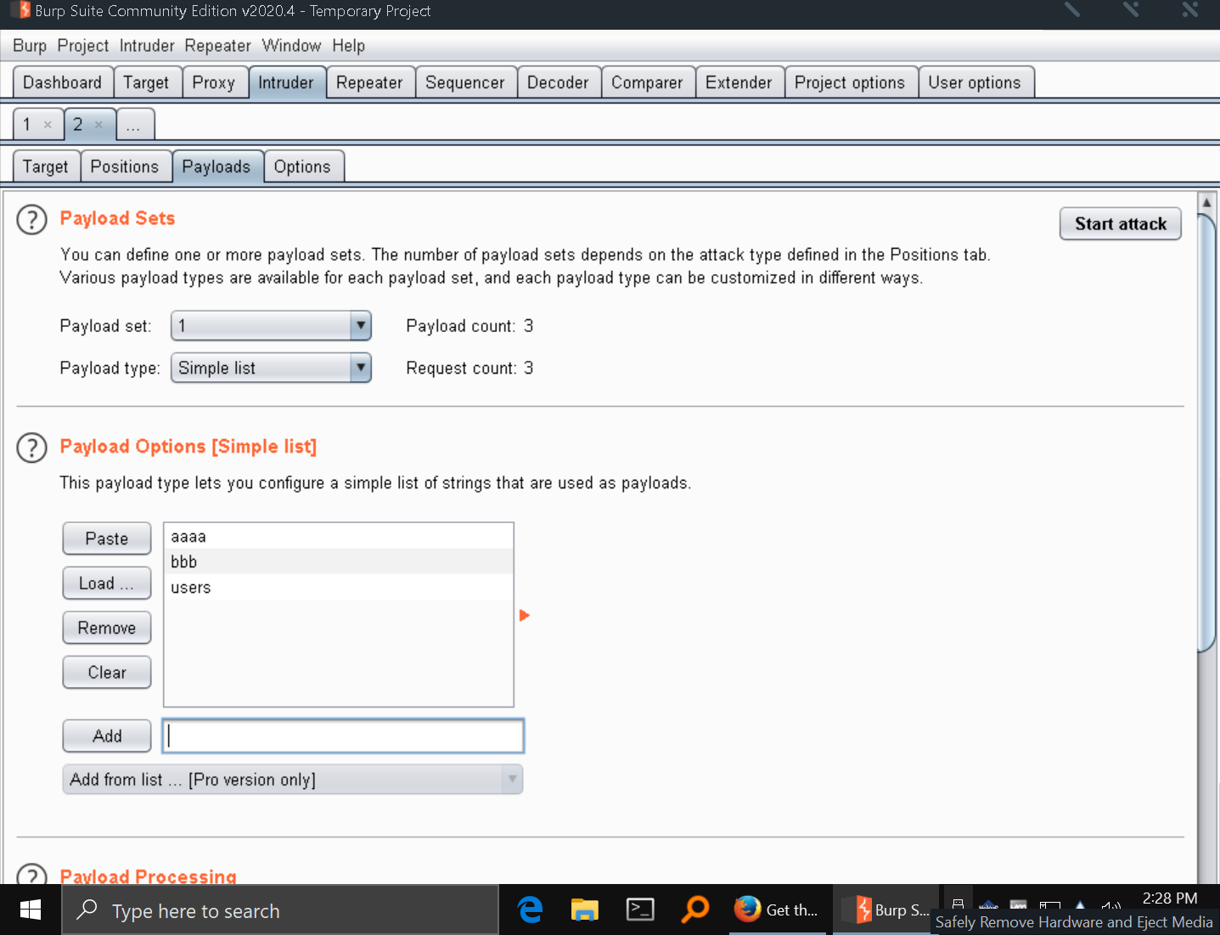
Task: Click Safely Remove Hardware tray icon
Action: [x=958, y=905]
